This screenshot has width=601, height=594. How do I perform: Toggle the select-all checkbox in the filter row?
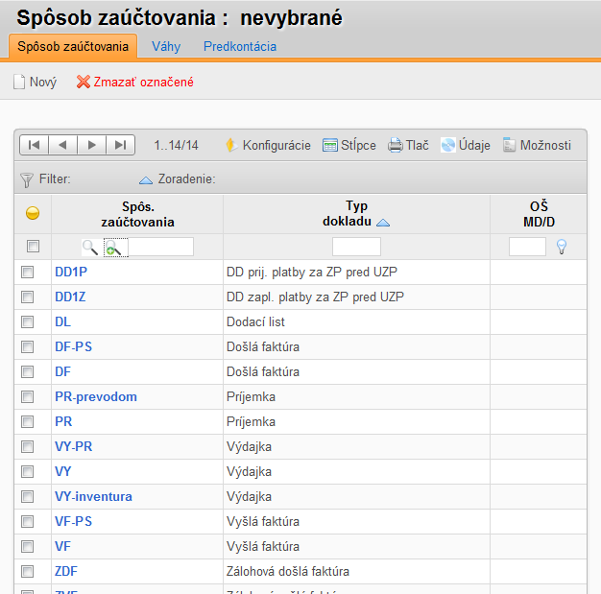(33, 246)
